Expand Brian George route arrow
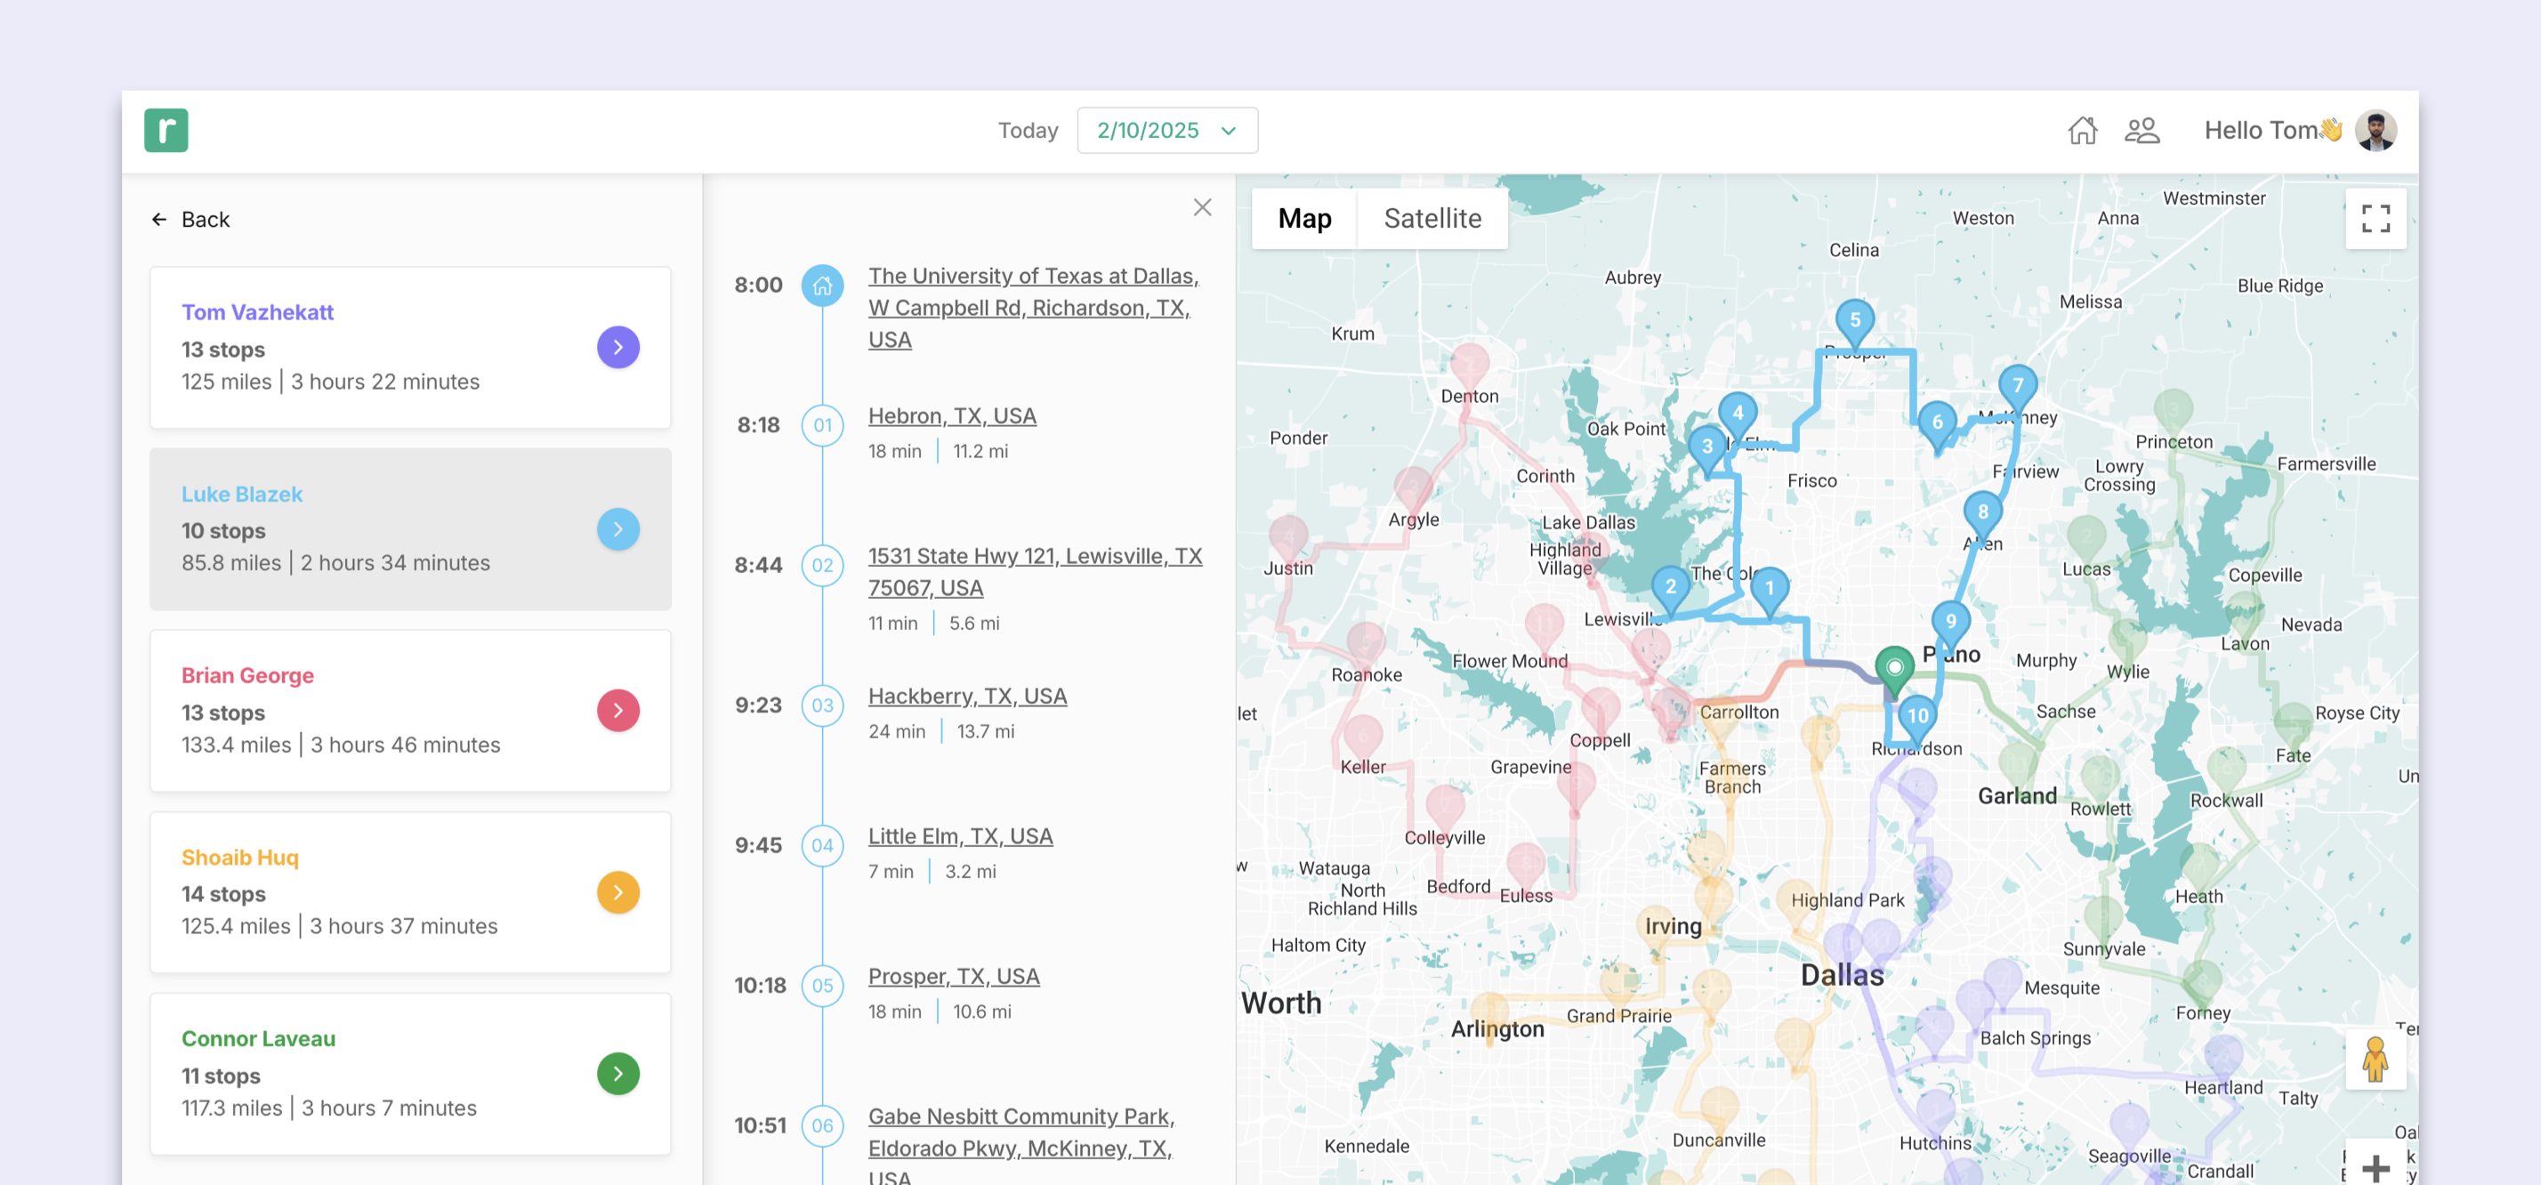This screenshot has height=1185, width=2541. coord(617,711)
